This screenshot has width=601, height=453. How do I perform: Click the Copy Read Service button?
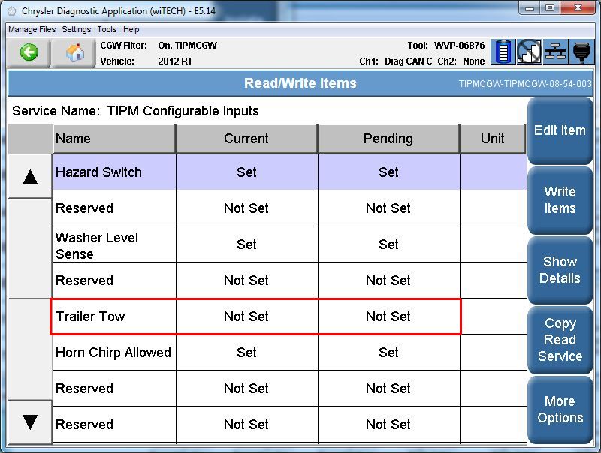point(560,340)
